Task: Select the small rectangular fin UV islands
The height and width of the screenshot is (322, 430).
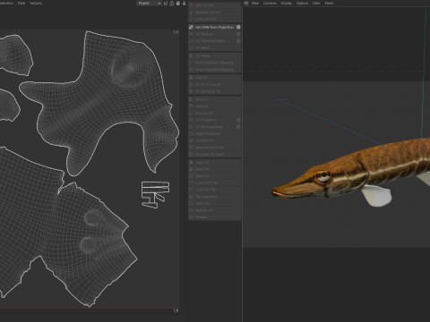Action: coord(155,194)
